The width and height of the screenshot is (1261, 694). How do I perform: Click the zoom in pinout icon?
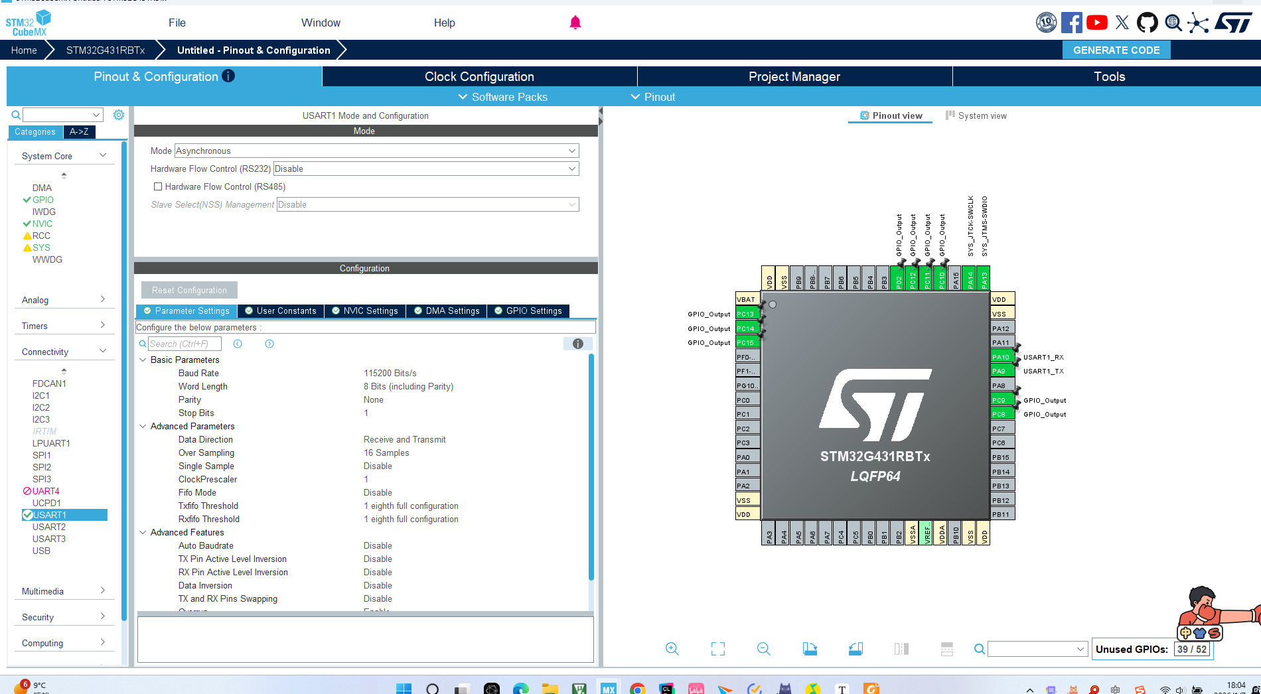[672, 649]
